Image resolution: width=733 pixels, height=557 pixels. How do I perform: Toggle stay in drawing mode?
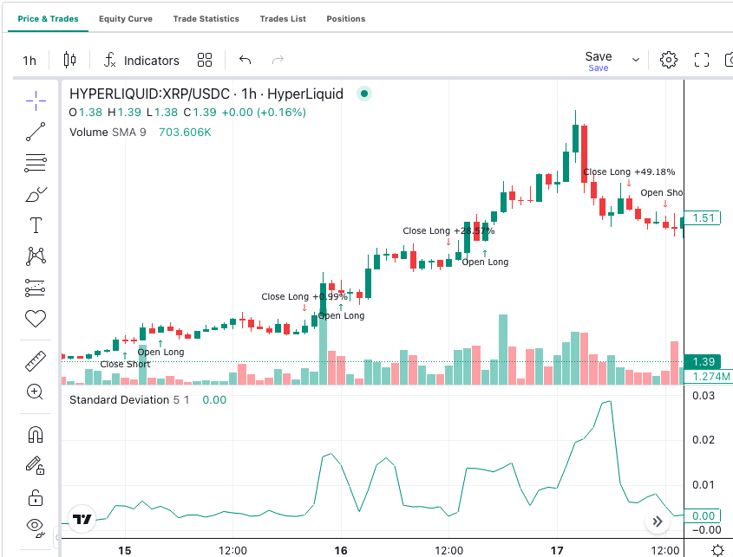pos(36,465)
